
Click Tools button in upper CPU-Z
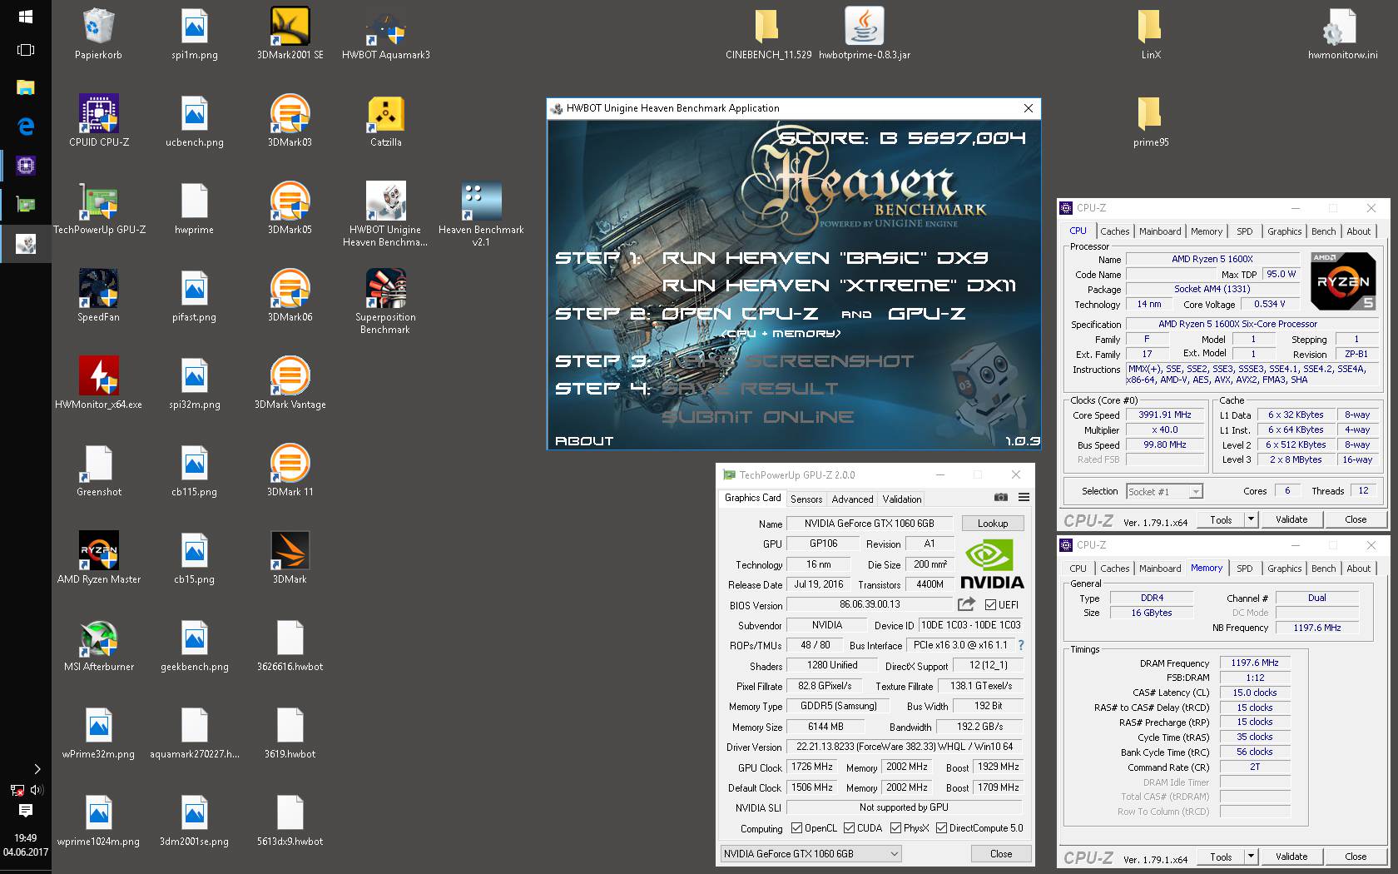point(1221,519)
